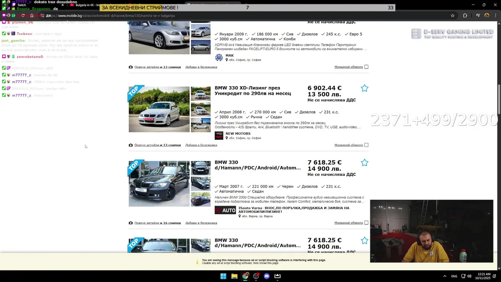Open the ISauto Varna AUTO dealer logo
Screen dimensions: 501x282
pyautogui.click(x=225, y=210)
